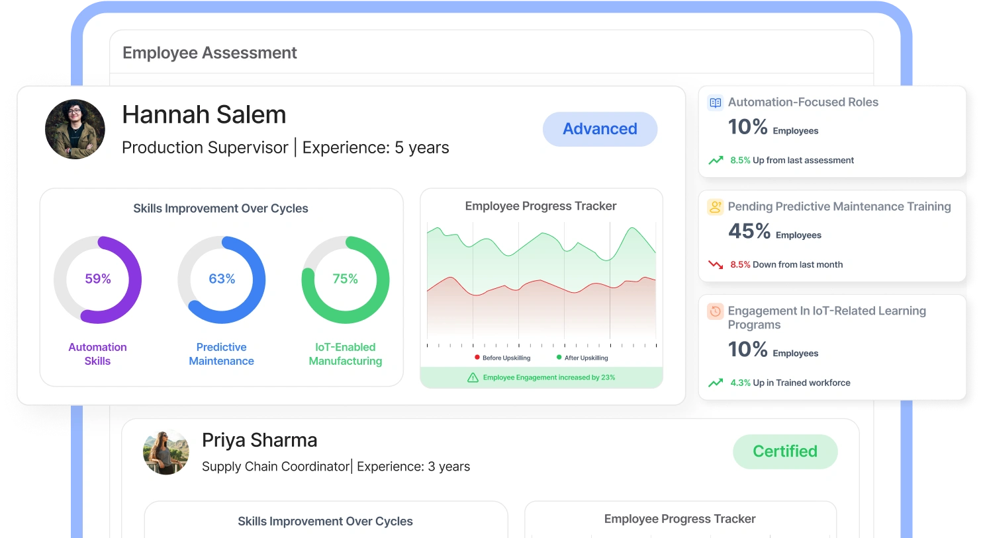Click the Engagement In IoT-Related Learning clock icon
The height and width of the screenshot is (538, 983).
point(715,311)
